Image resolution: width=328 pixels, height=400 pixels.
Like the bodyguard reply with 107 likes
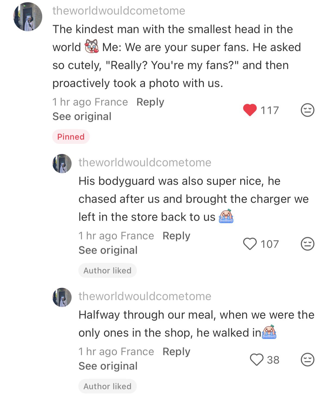(x=250, y=244)
